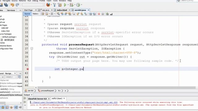The height and width of the screenshot is (111, 198).
Task: Click the Build Project hammer icon
Action: (x=54, y=5)
